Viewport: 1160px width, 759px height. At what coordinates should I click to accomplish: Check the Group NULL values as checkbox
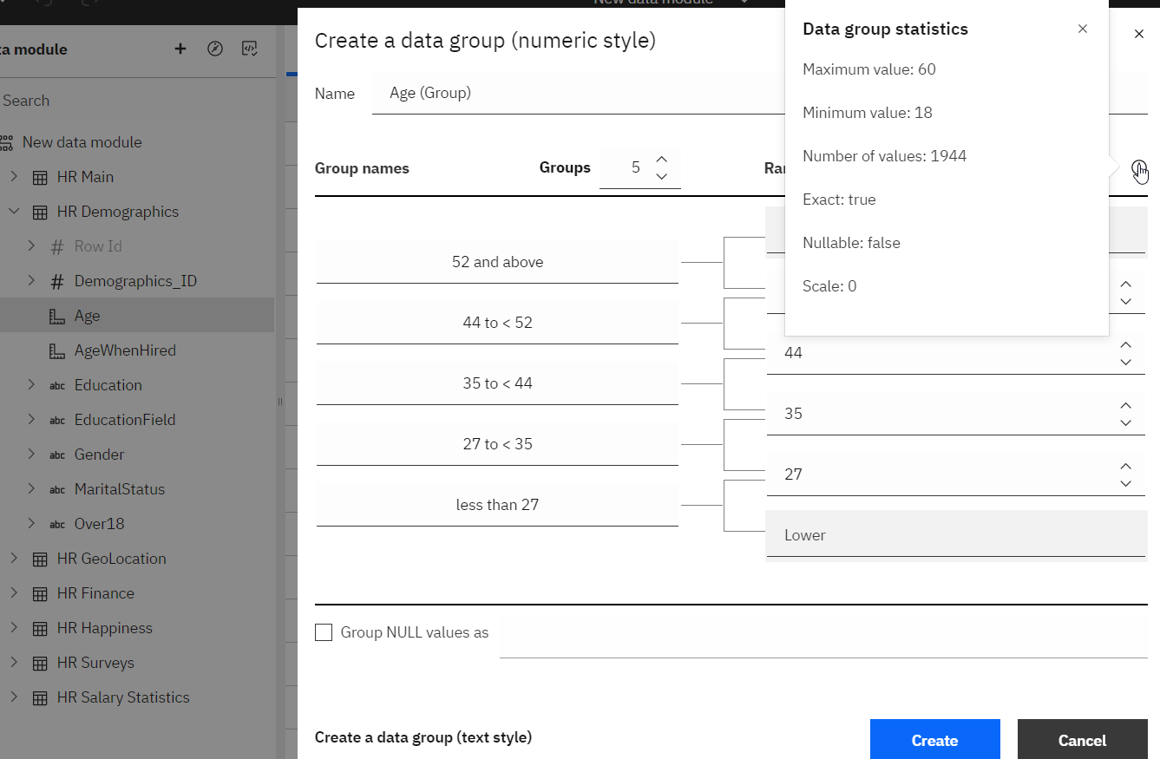324,632
